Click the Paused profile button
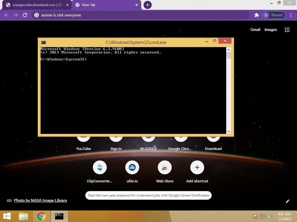The image size is (297, 222). coord(274,15)
